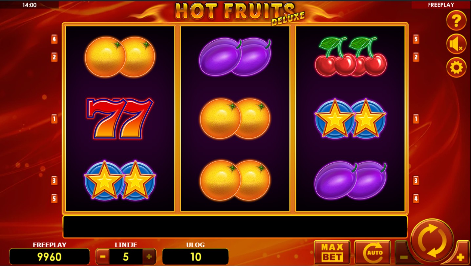Select payline marker 5 on the right side
471x266 pixels.
[416, 39]
